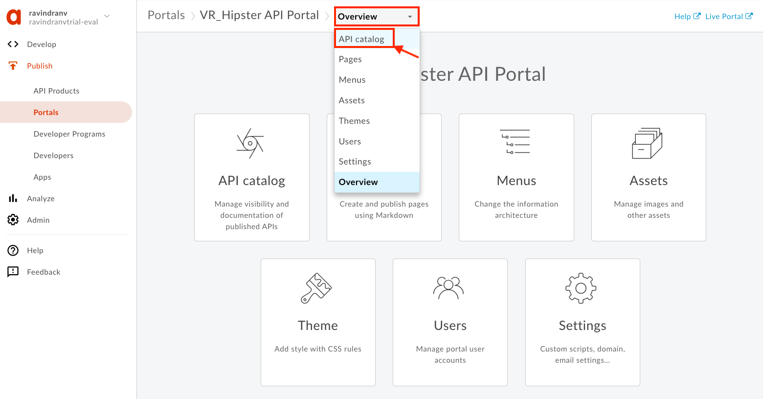Open the Analyze sidebar section
This screenshot has width=763, height=399.
tap(41, 198)
